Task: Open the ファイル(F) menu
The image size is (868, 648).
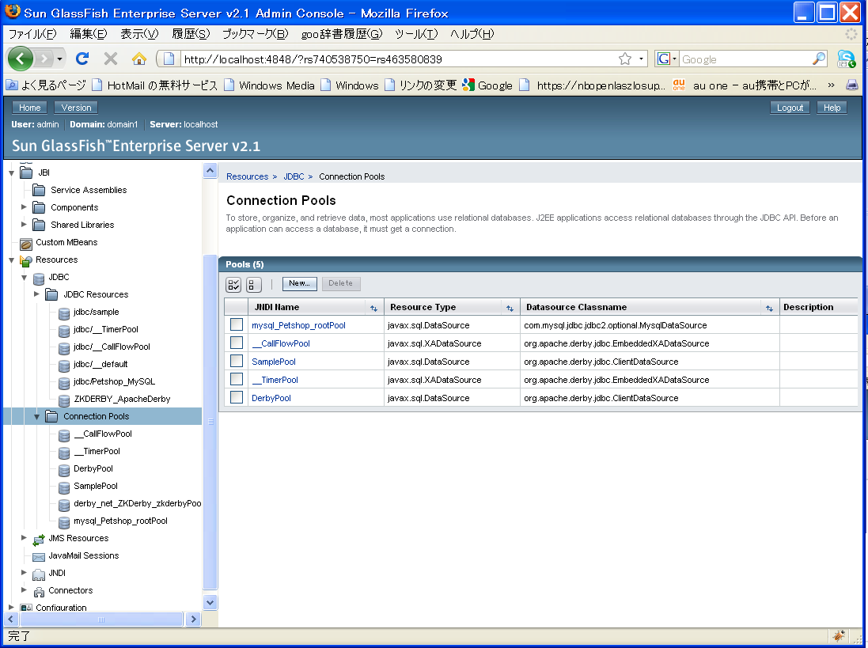Action: pyautogui.click(x=32, y=34)
